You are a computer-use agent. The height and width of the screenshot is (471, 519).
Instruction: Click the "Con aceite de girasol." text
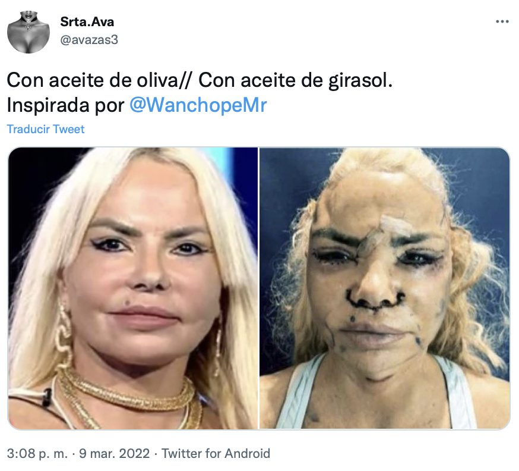295,80
